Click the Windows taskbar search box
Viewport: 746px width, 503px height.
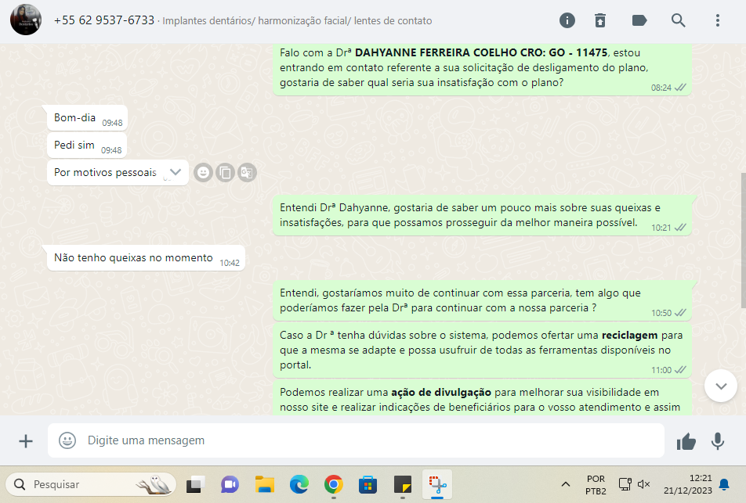[x=91, y=484]
